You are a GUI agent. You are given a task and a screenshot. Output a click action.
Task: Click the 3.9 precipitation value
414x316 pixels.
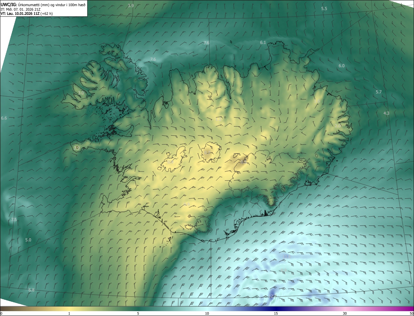(131, 5)
